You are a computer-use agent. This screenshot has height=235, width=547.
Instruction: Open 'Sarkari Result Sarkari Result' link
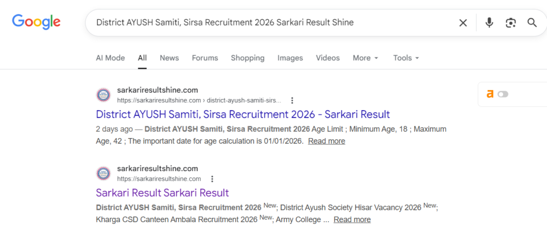tap(162, 192)
